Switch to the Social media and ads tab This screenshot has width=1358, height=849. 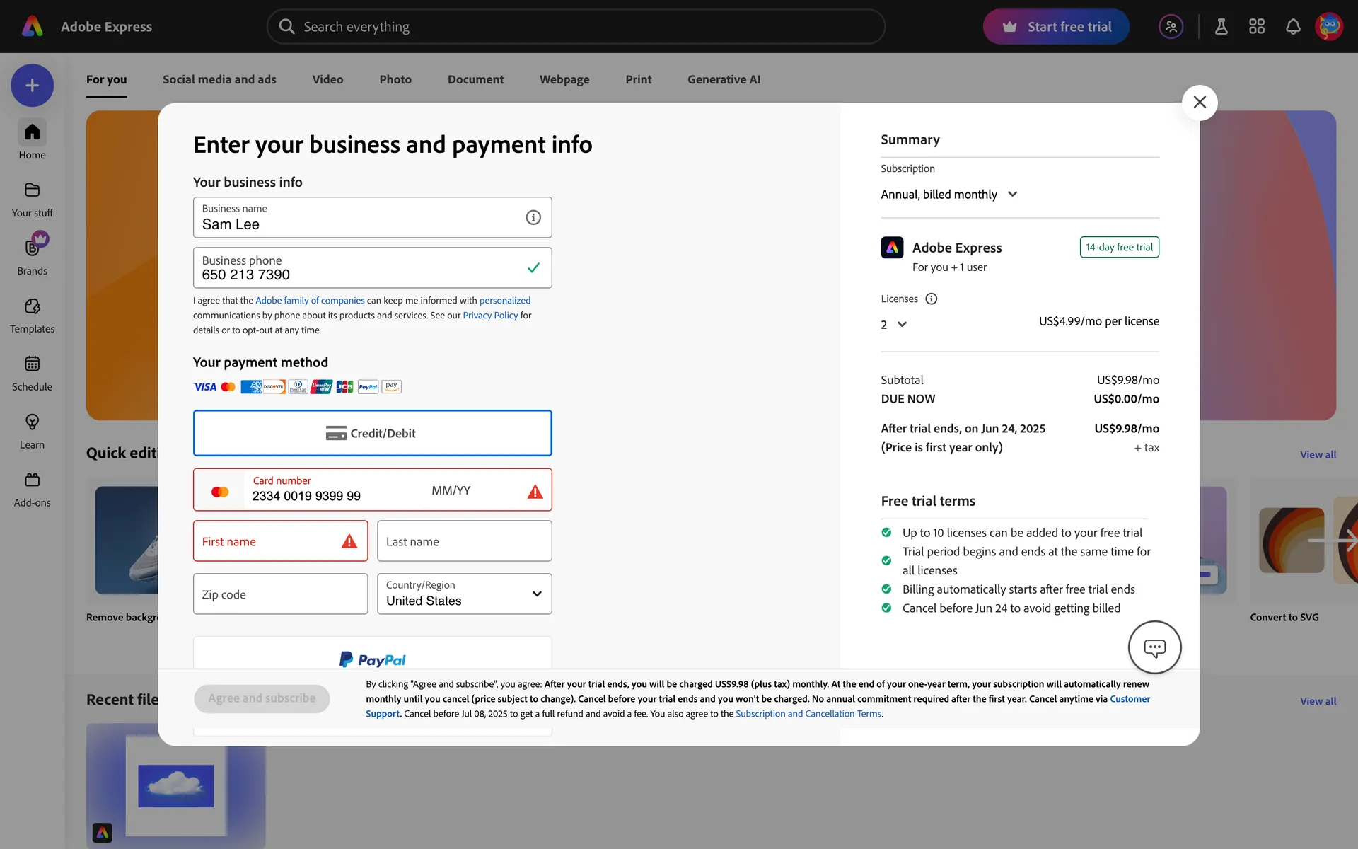[219, 79]
